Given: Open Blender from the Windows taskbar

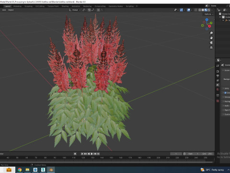Looking at the screenshot, I should point(51,170).
